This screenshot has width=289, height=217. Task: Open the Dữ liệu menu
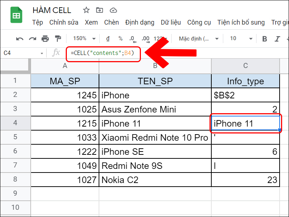(x=171, y=22)
